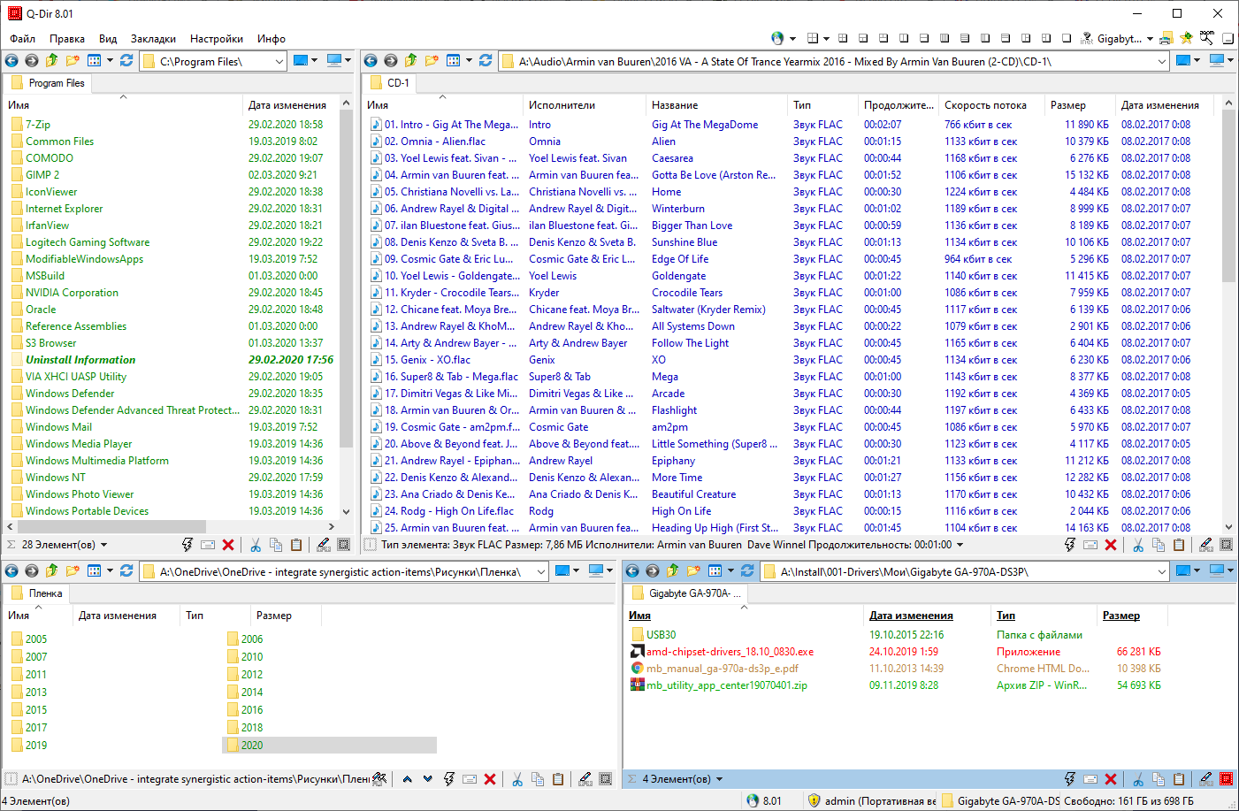This screenshot has width=1239, height=811.
Task: Select the amd-chipset-drivers_18.10_0830.exe file
Action: (x=730, y=652)
